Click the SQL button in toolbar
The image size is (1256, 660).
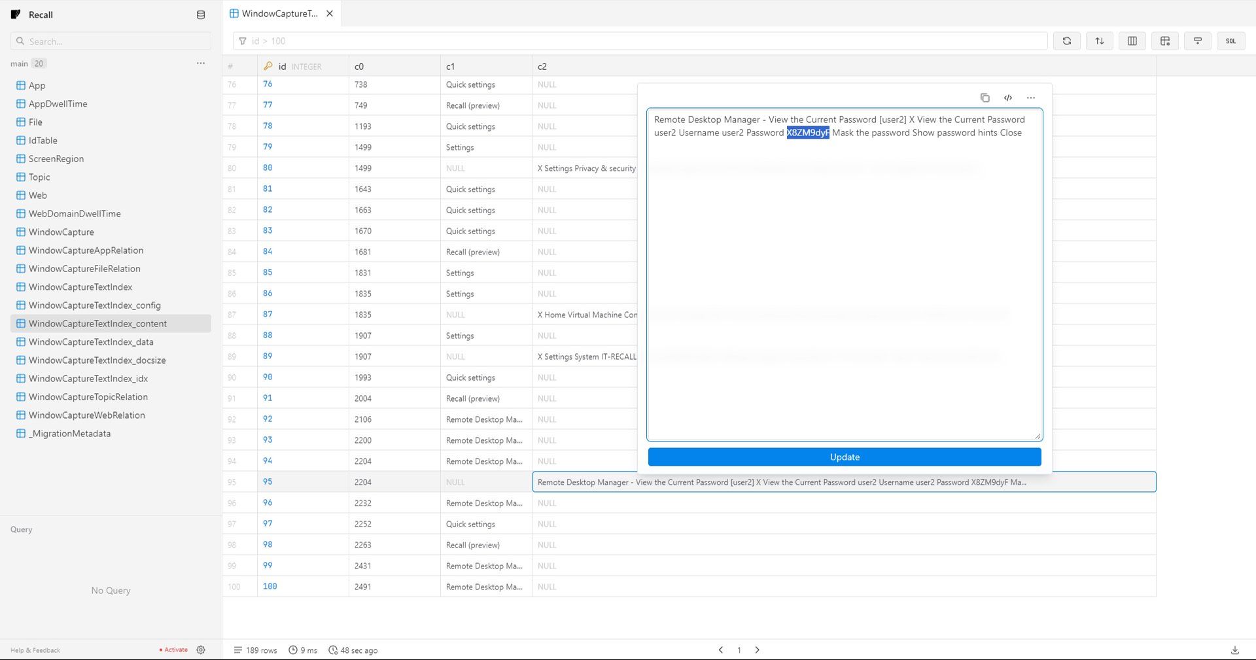click(x=1230, y=41)
